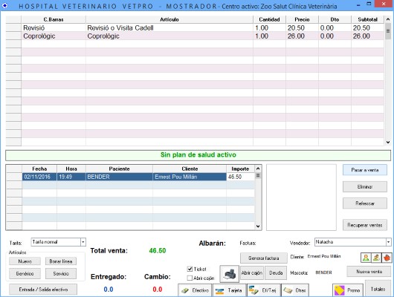
Task: Select the BENDER patient cell
Action: (119, 177)
